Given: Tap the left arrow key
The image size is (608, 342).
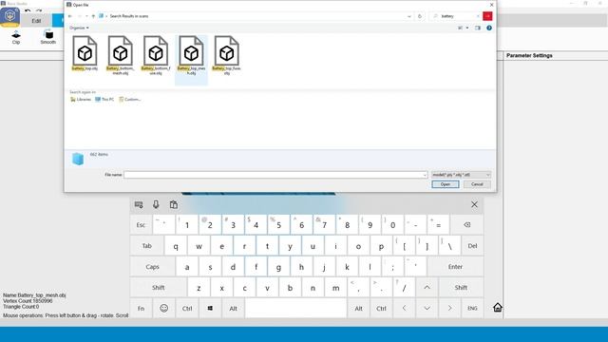Looking at the screenshot, I should click(404, 308).
